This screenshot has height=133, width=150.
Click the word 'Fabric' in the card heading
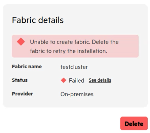pyautogui.click(x=24, y=20)
